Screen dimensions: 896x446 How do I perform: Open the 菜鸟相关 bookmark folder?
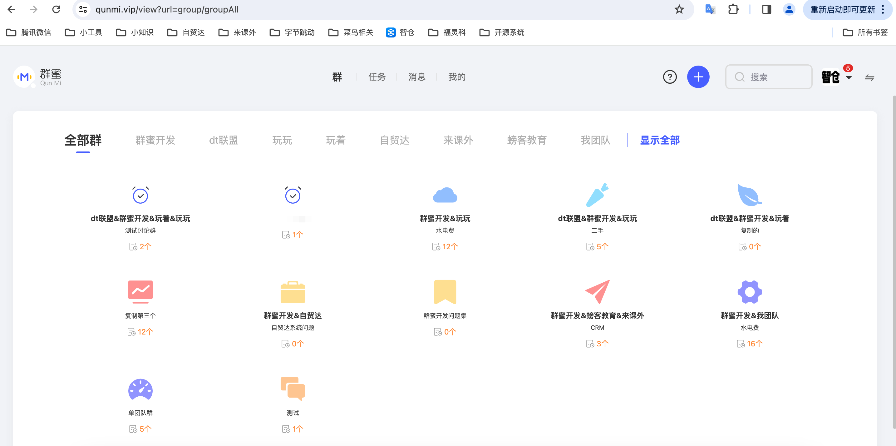[x=351, y=32]
